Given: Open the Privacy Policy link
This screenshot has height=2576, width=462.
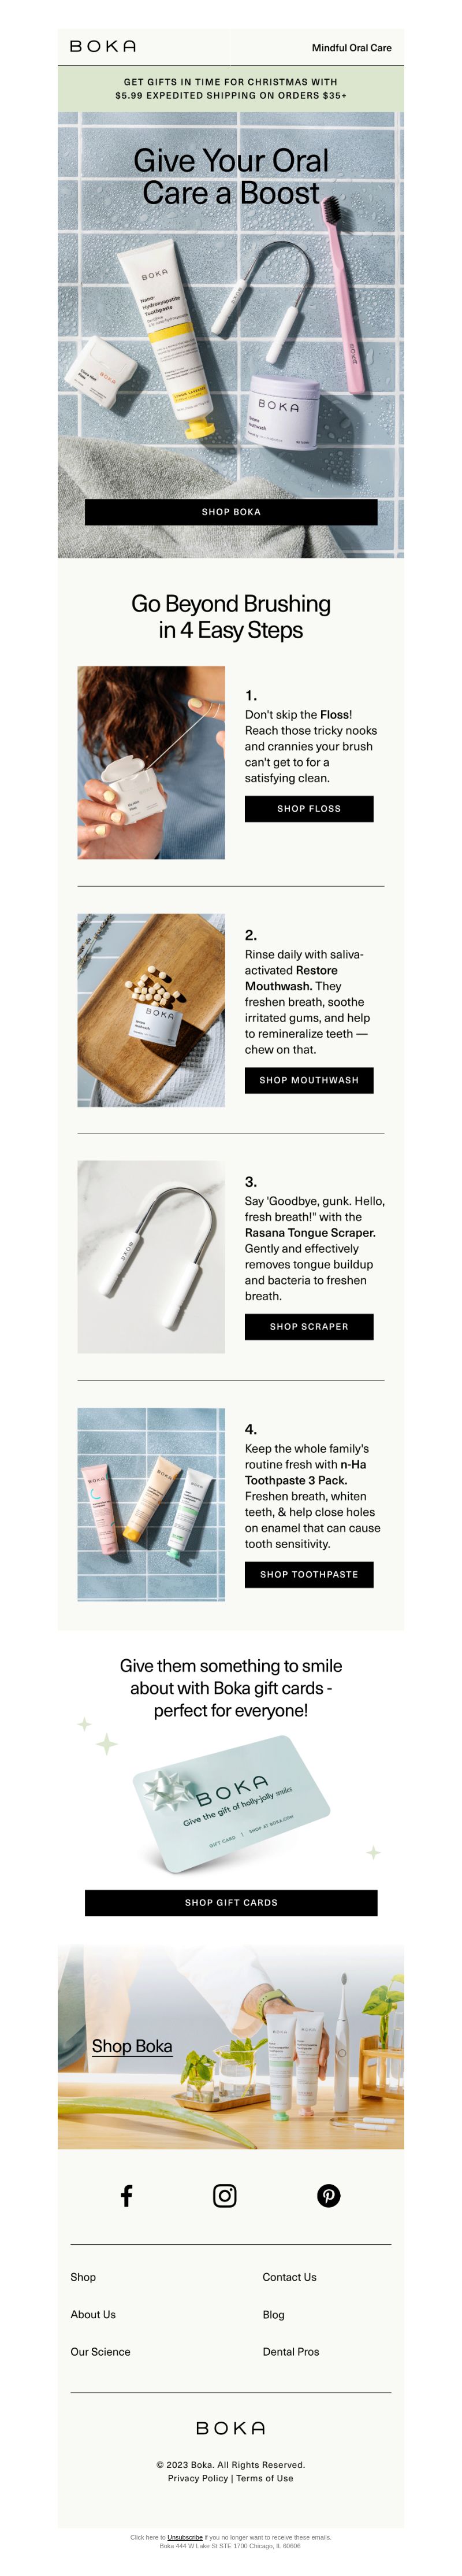Looking at the screenshot, I should pos(198,2478).
